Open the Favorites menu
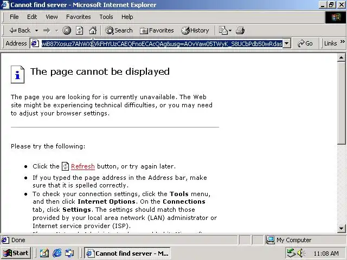This screenshot has height=260, width=347. coord(78,17)
